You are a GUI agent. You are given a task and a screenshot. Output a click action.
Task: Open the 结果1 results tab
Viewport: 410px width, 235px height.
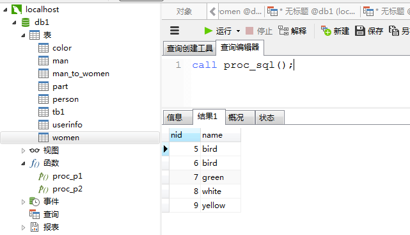coord(209,117)
